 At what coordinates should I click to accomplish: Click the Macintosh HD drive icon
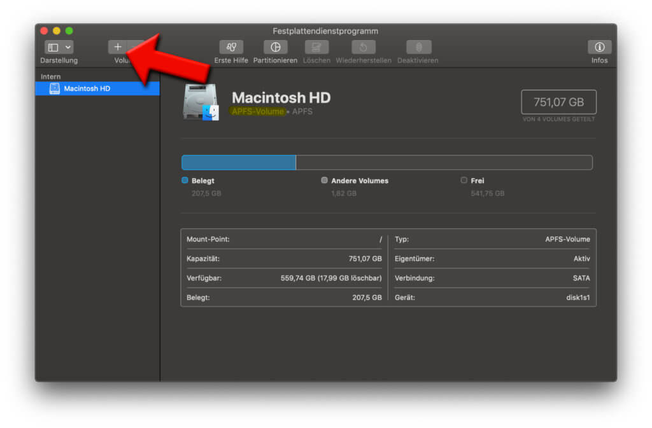201,102
